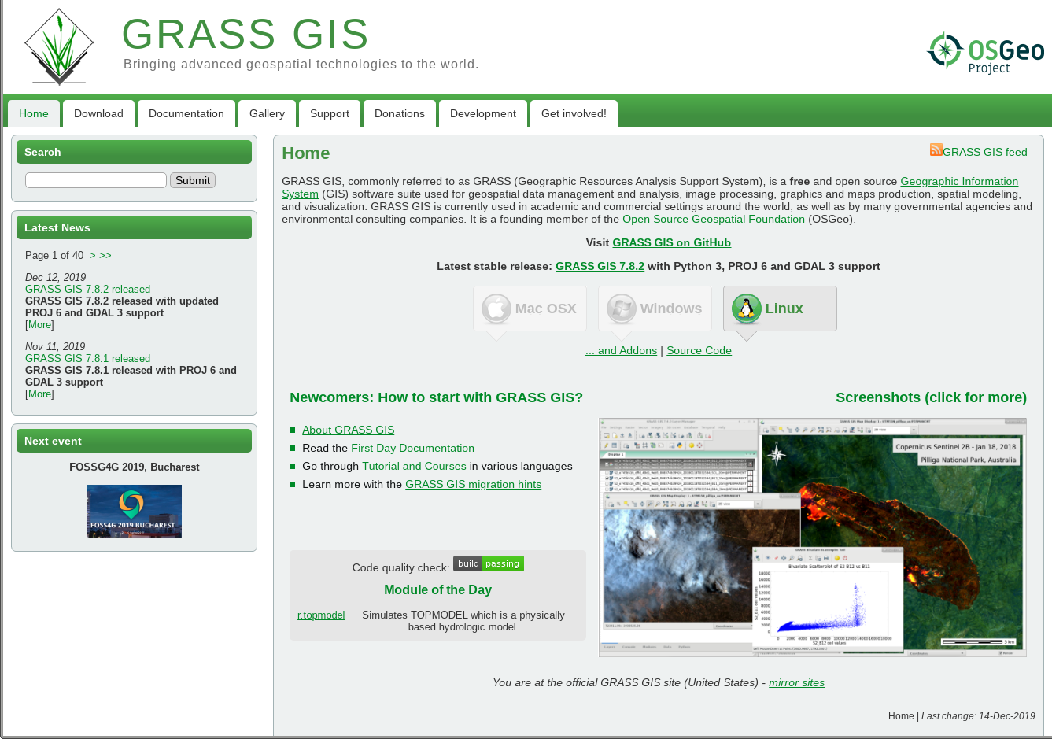This screenshot has width=1052, height=739.
Task: Click the 'Page 1 of 40' text
Action: coord(54,255)
